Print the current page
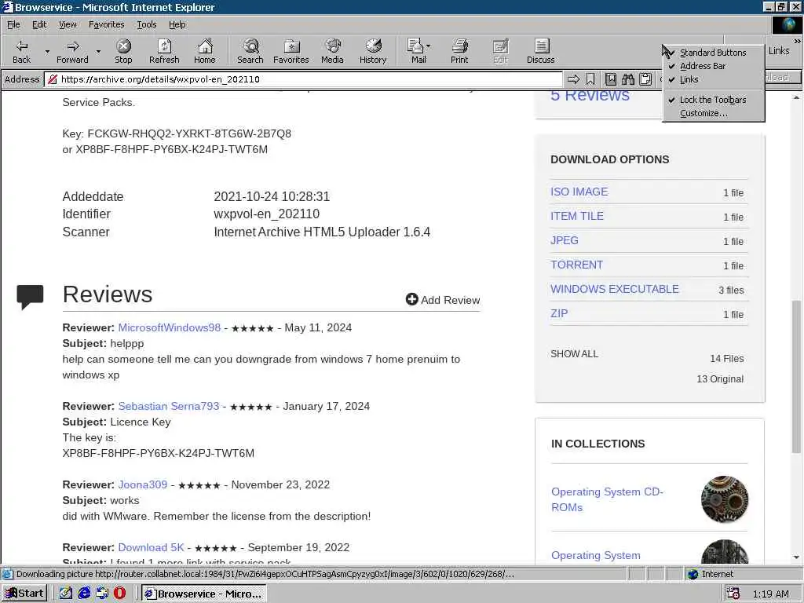Screen dimensions: 804x603 pos(459,51)
